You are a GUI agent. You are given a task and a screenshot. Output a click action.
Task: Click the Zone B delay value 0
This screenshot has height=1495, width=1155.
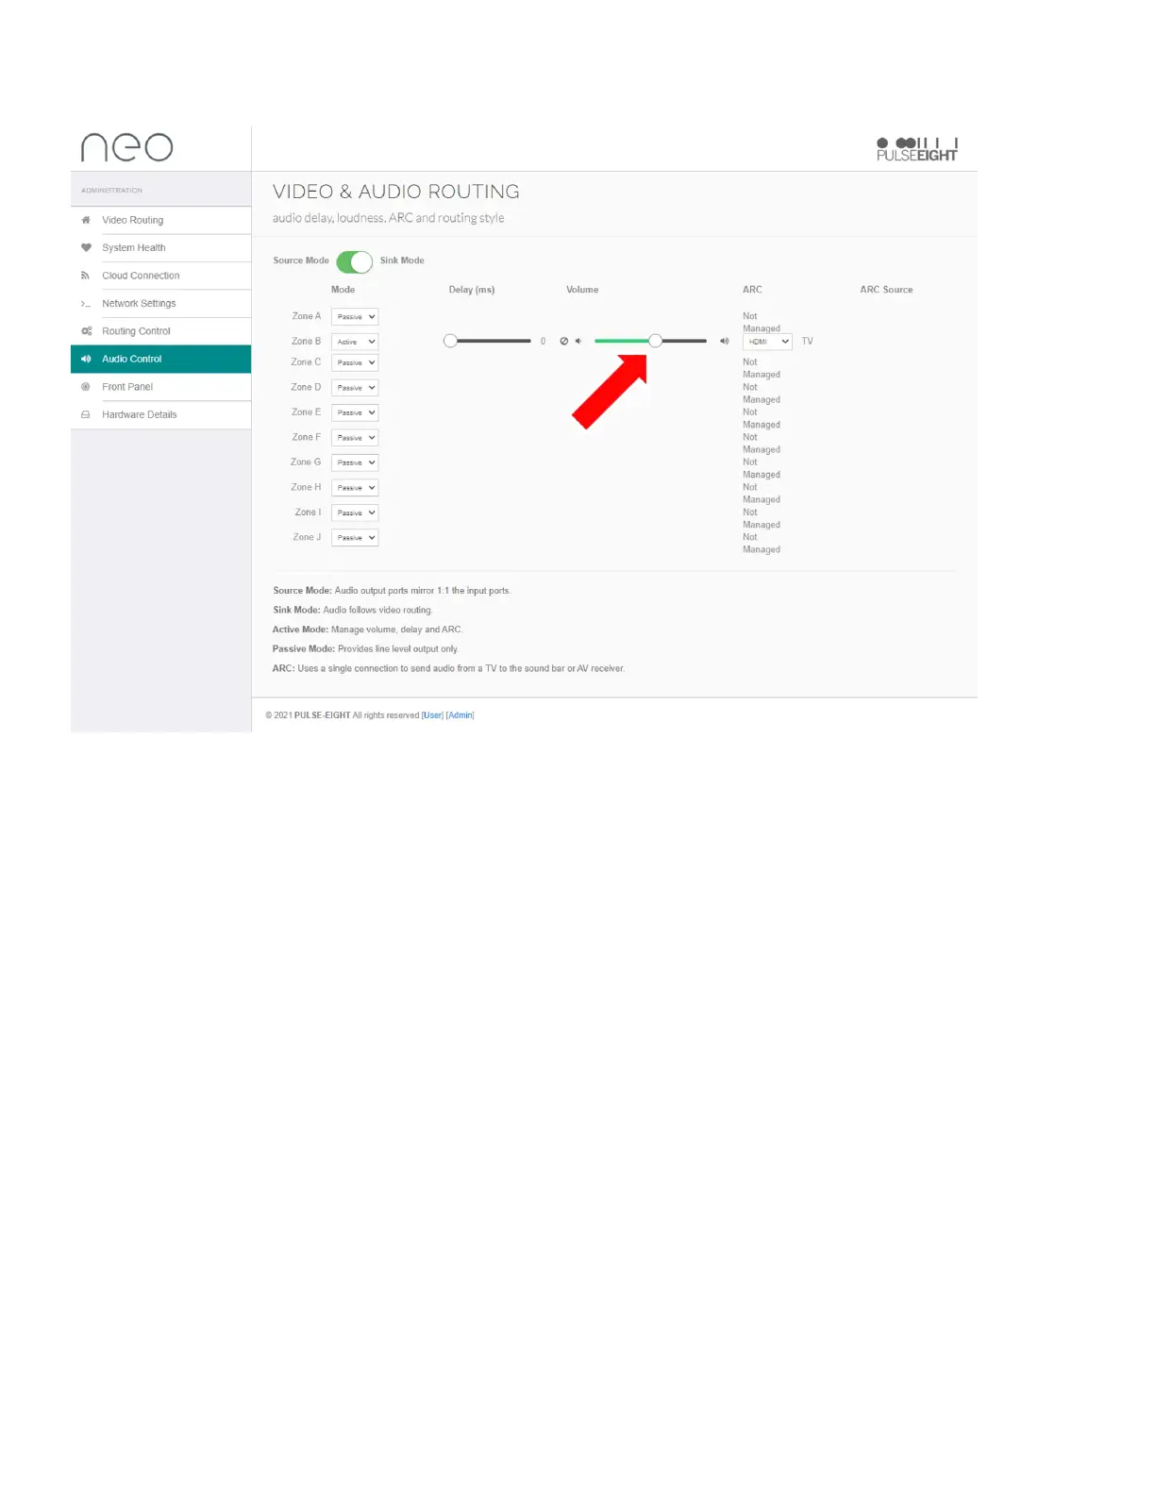pyautogui.click(x=543, y=342)
